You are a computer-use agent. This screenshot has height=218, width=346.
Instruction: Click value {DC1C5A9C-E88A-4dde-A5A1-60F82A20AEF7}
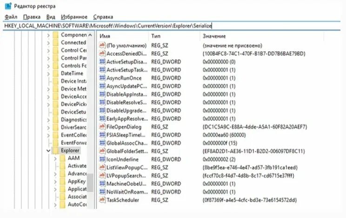[x=255, y=127]
